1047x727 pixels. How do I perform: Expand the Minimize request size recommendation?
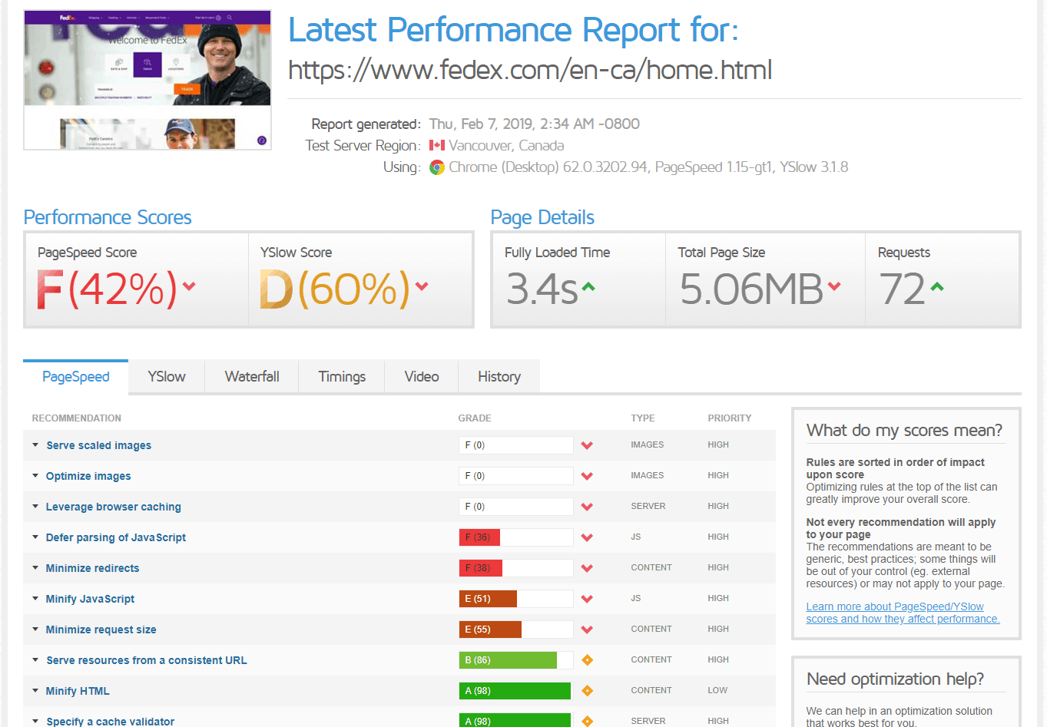(35, 630)
